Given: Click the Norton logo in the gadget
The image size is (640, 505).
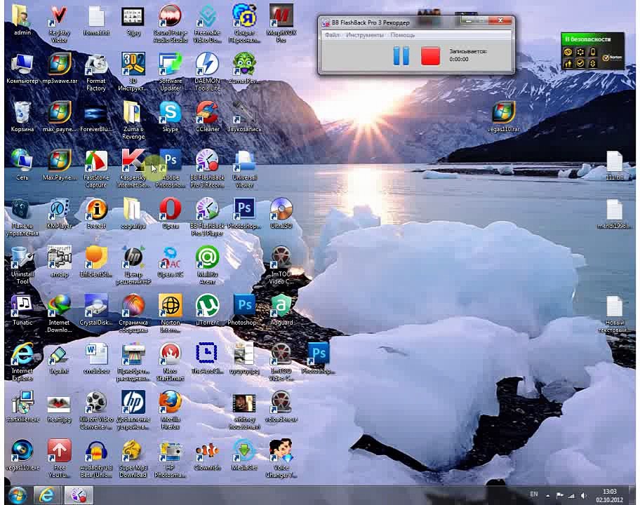Looking at the screenshot, I should [x=612, y=58].
